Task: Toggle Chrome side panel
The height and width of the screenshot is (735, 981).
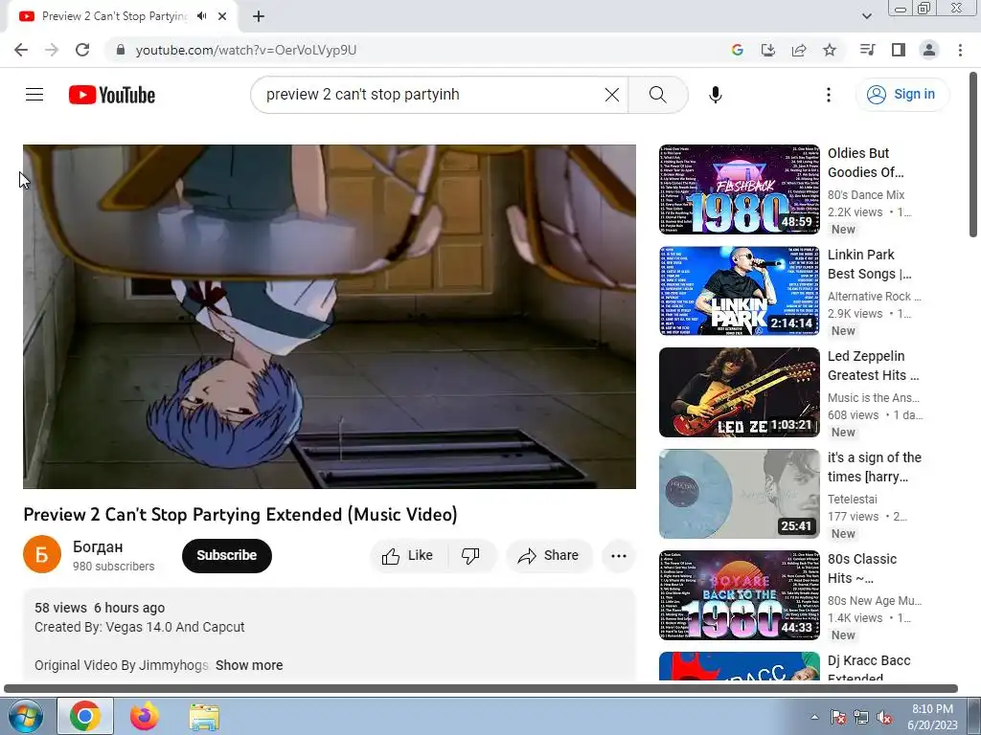Action: pyautogui.click(x=899, y=50)
